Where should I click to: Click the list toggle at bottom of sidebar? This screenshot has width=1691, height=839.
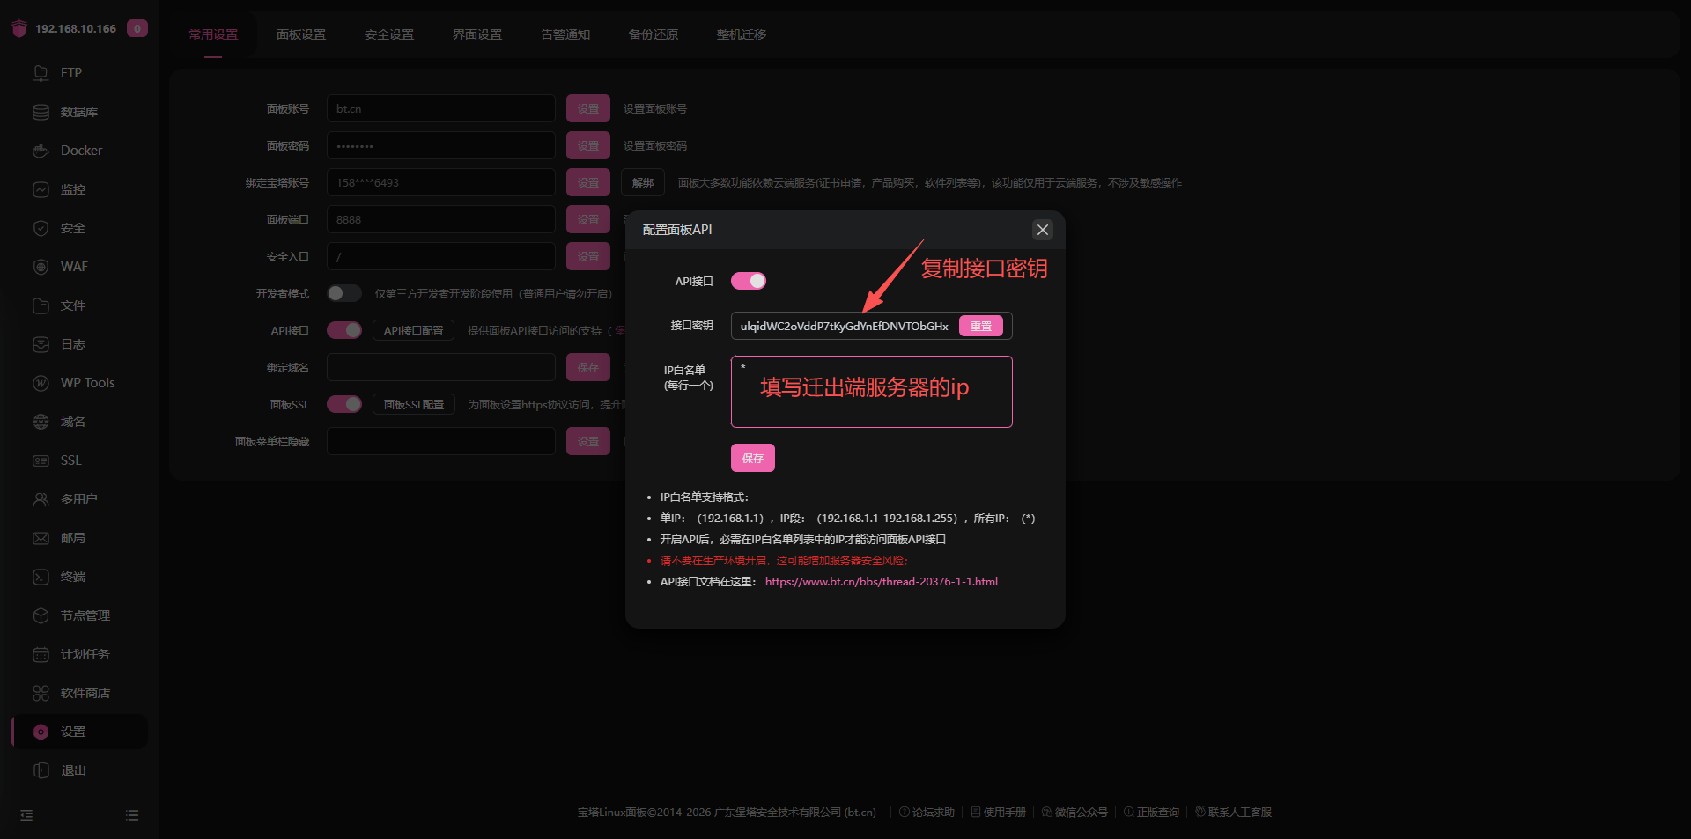pyautogui.click(x=131, y=814)
